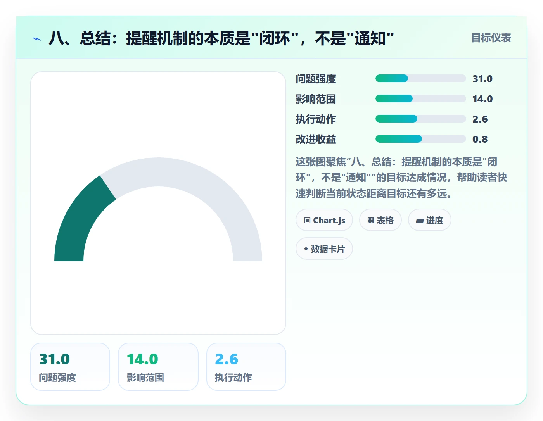Click the 0.8 value next to 改进收益
The height and width of the screenshot is (421, 543).
click(480, 139)
